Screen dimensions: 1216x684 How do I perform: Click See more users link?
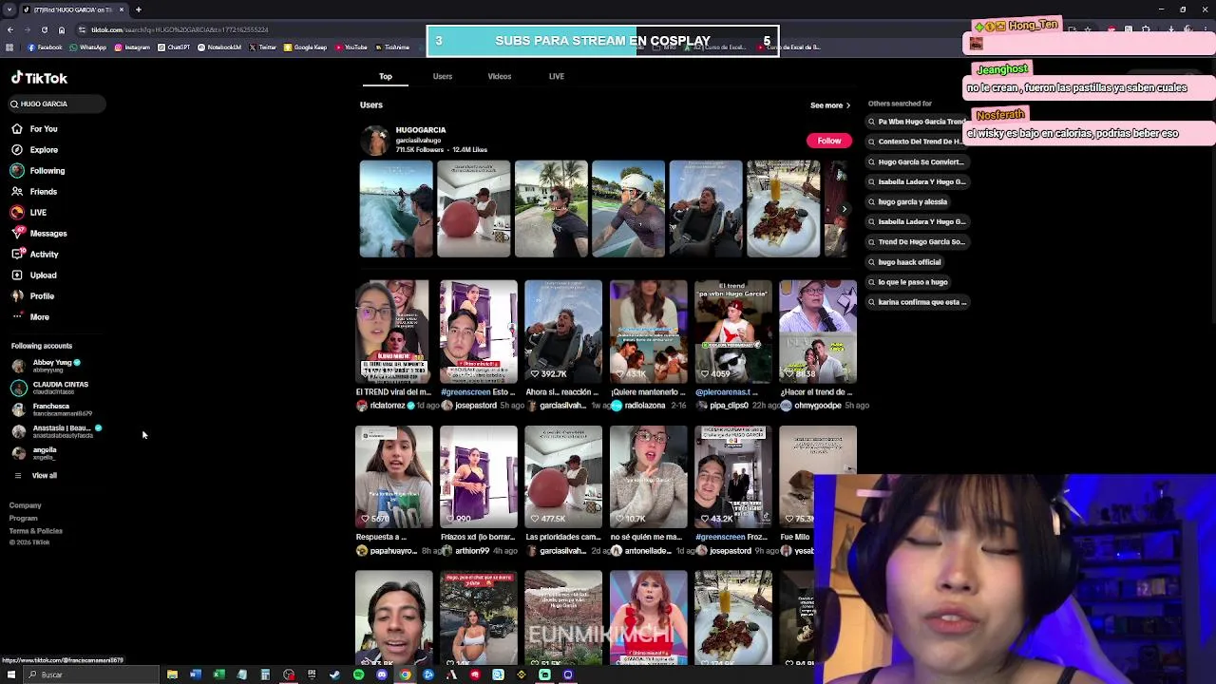[x=830, y=105]
